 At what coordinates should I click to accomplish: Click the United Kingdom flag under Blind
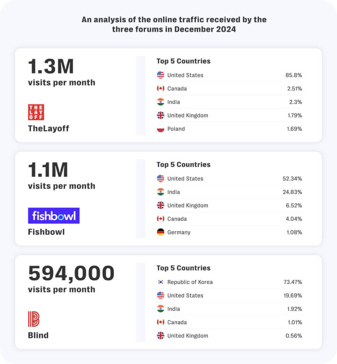tap(160, 336)
